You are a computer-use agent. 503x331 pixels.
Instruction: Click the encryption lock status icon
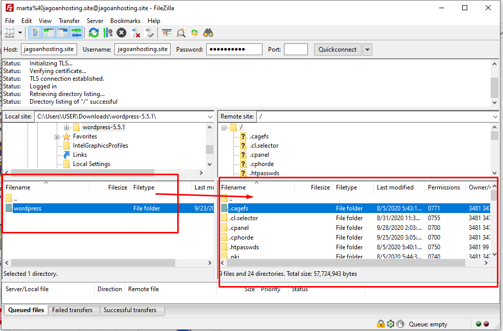(x=381, y=324)
